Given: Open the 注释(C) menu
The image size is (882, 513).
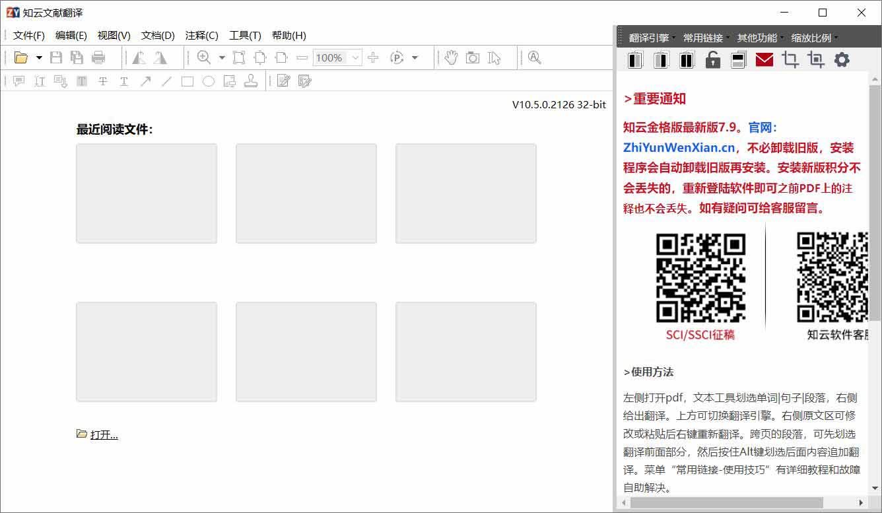Looking at the screenshot, I should [x=202, y=36].
